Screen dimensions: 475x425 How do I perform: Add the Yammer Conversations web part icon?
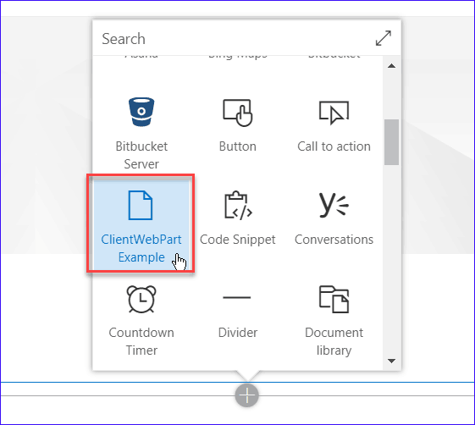pos(334,205)
